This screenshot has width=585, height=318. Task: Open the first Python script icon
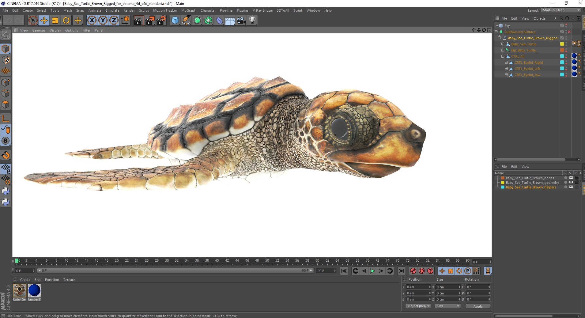click(x=6, y=191)
